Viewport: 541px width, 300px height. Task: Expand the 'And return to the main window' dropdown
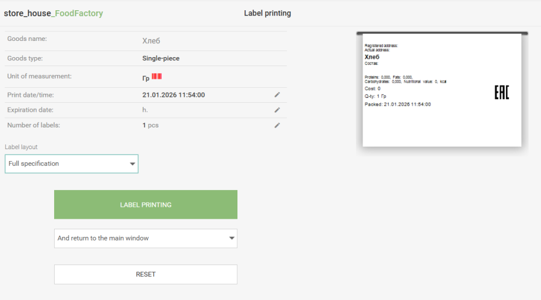click(145, 238)
